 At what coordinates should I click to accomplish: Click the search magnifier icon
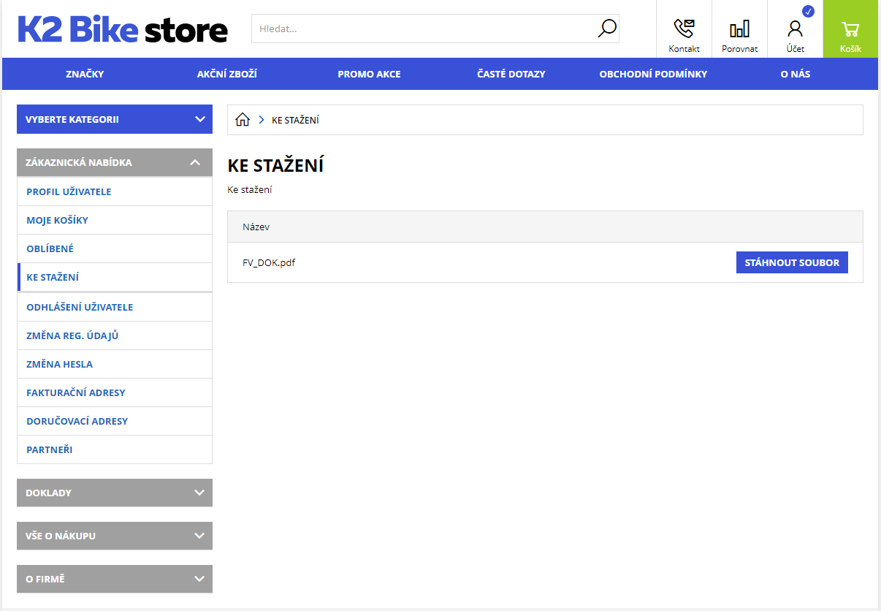pos(607,29)
